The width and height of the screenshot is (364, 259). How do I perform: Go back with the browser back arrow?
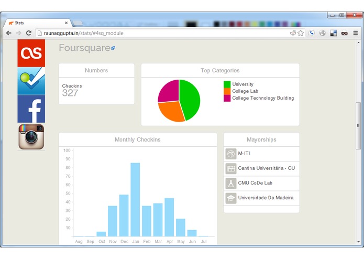pyautogui.click(x=9, y=33)
